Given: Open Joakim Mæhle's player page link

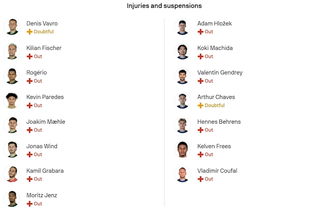Looking at the screenshot, I should click(x=46, y=122).
